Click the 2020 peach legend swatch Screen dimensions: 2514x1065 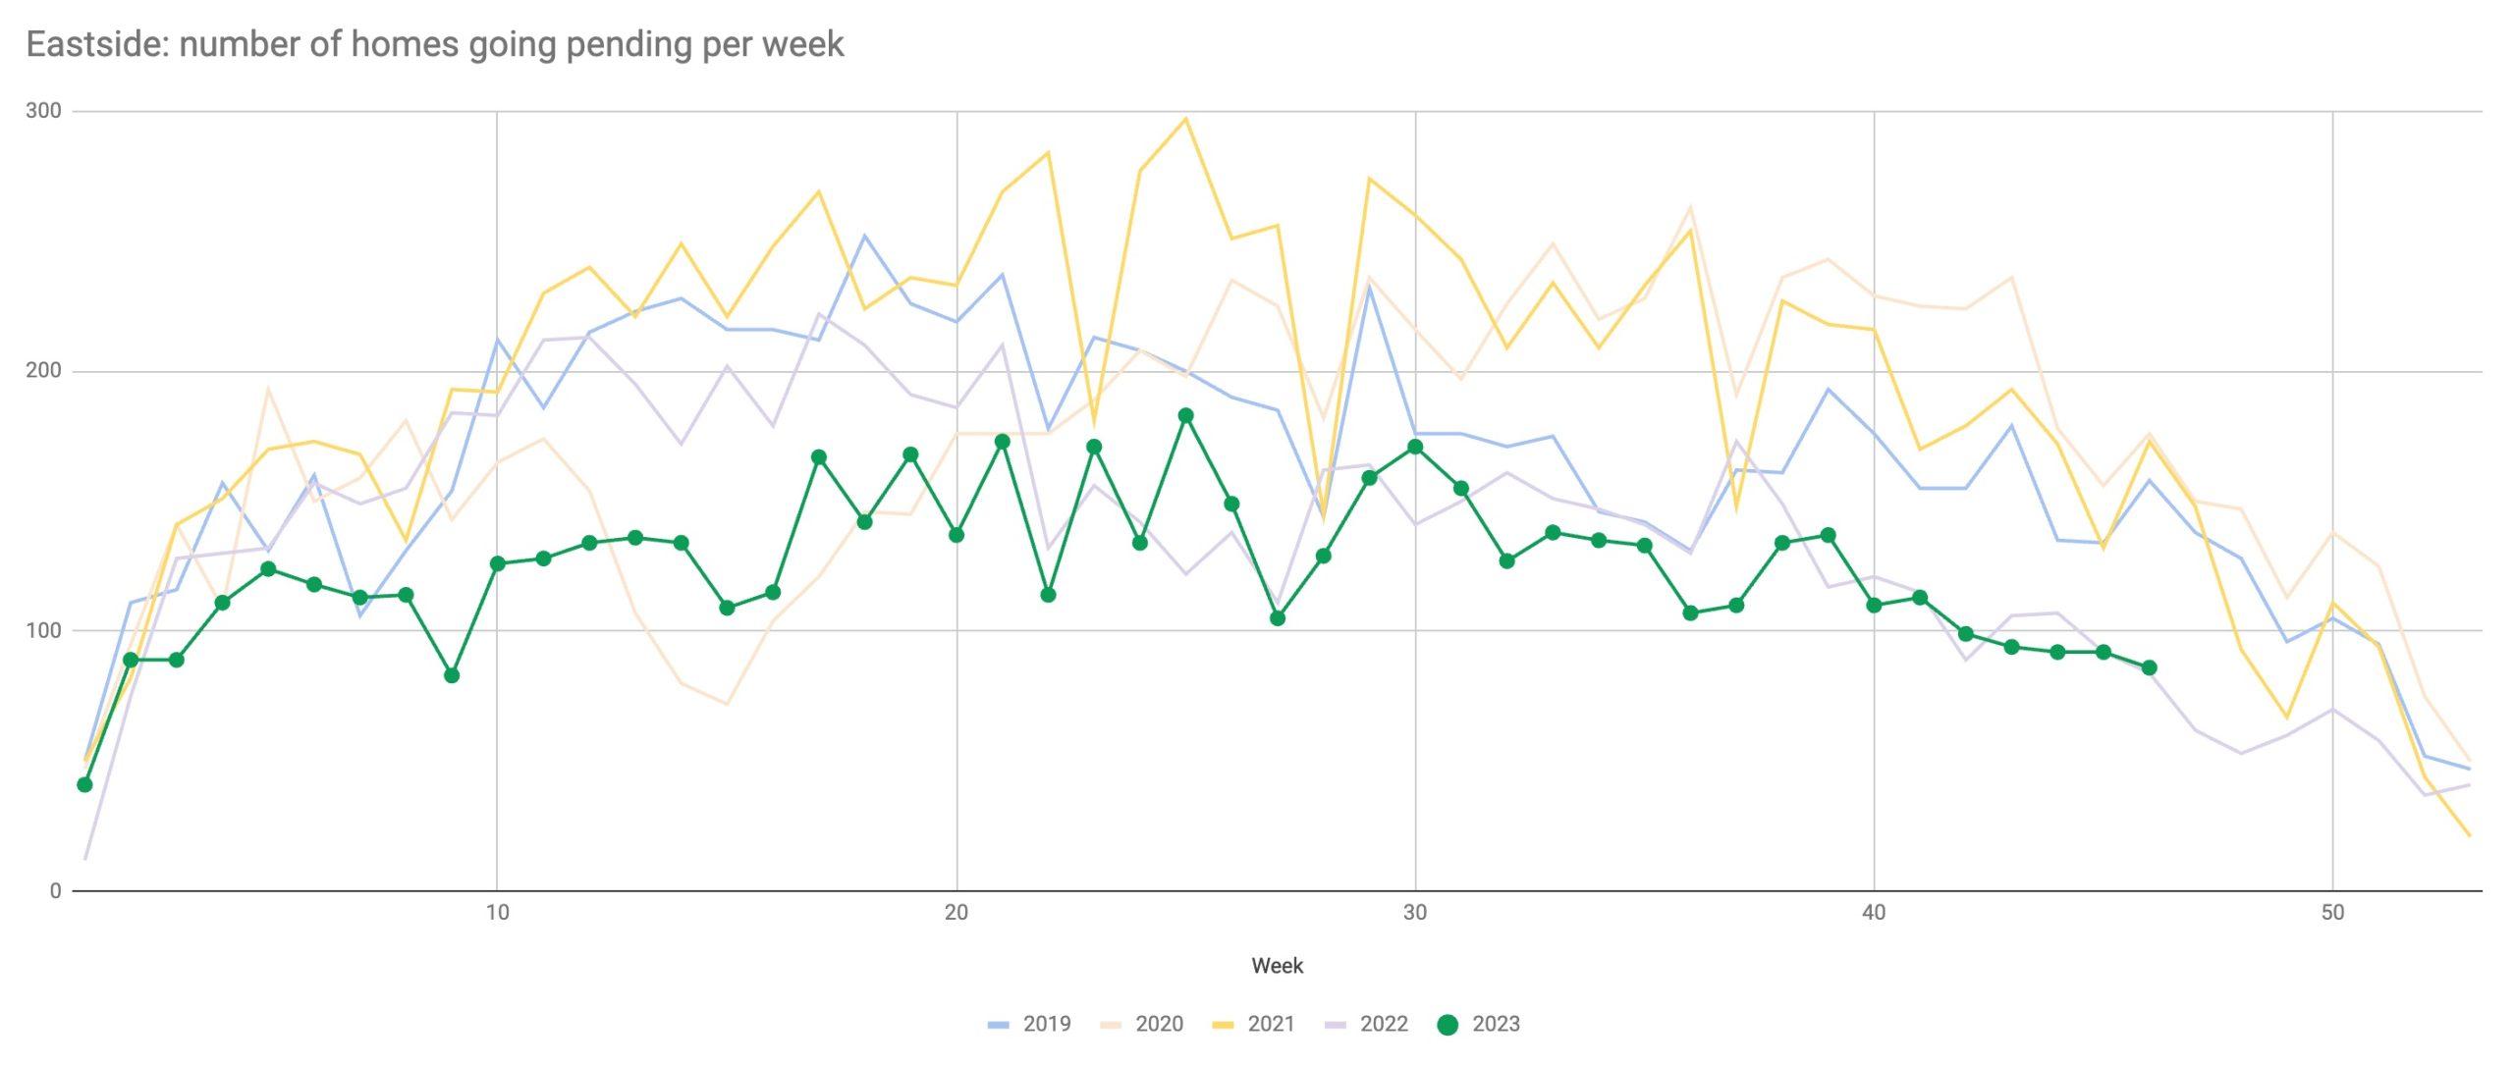pos(1111,1025)
